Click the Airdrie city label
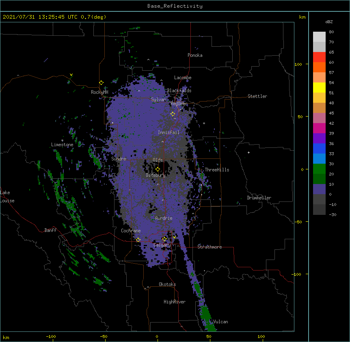 click(164, 218)
